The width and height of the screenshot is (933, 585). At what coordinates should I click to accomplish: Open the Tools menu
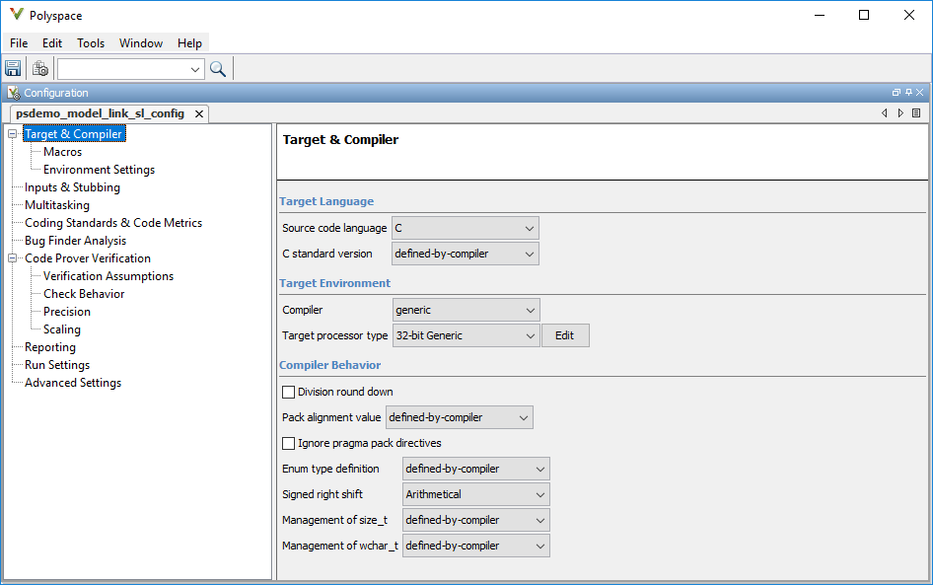(x=90, y=42)
